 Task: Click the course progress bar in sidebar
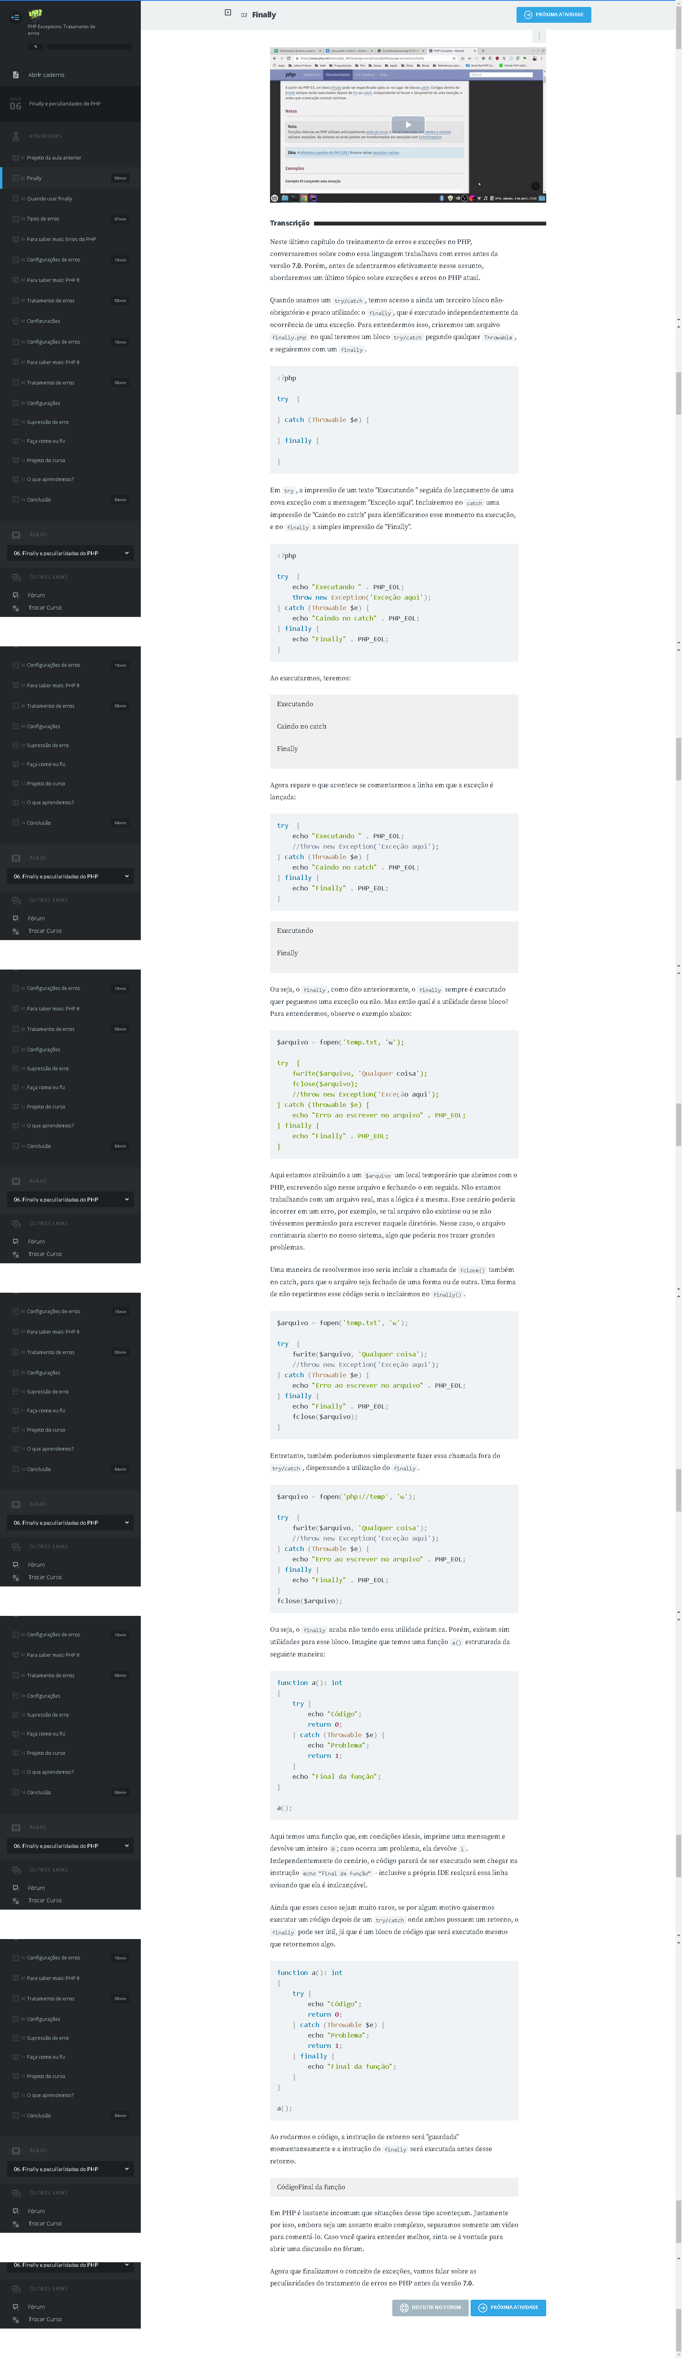[89, 46]
